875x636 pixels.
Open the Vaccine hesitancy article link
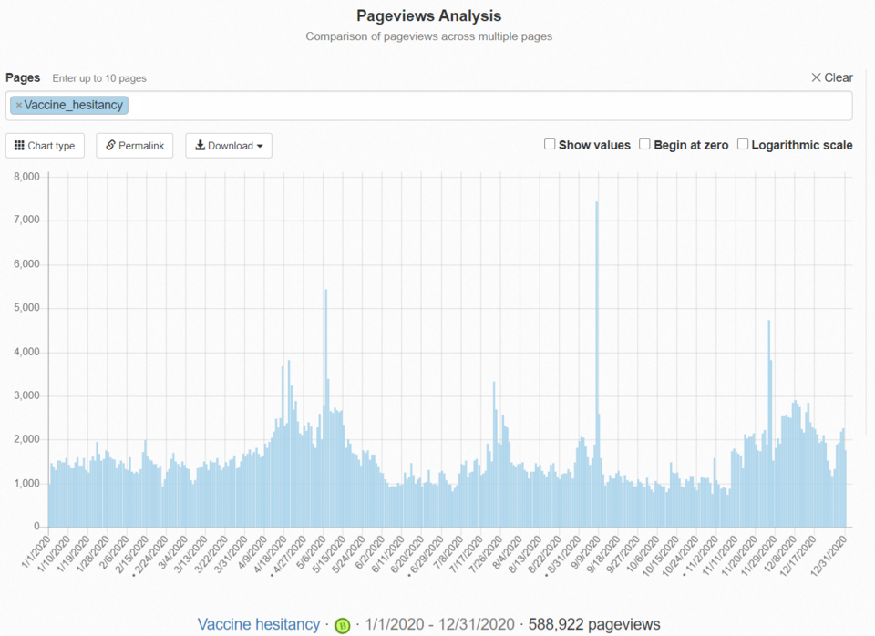[258, 624]
